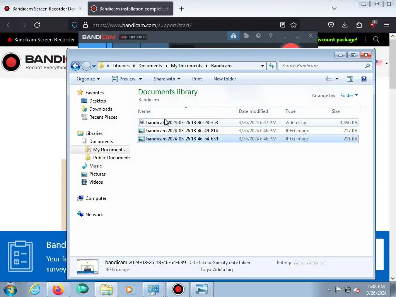Open the Arrange by Folder dropdown

pyautogui.click(x=349, y=96)
